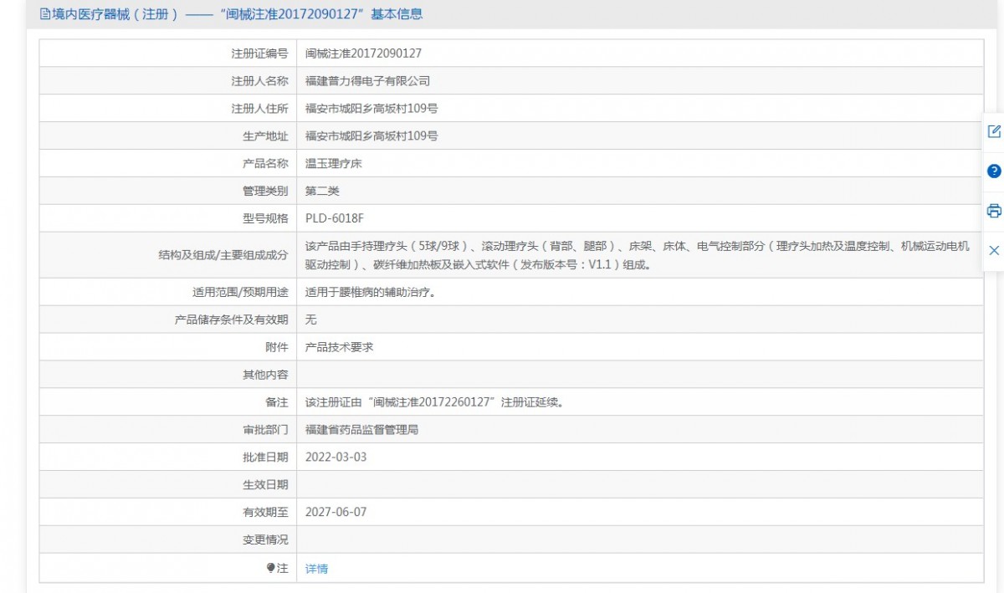Viewport: 1004px width, 593px height.
Task: Click the 有效期至 row label
Action: 265,512
